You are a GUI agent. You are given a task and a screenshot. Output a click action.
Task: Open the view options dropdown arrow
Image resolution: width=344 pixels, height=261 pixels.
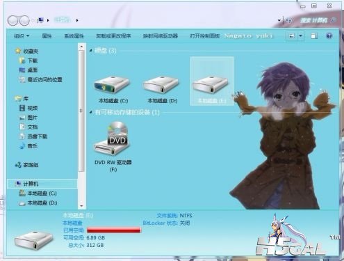point(300,36)
